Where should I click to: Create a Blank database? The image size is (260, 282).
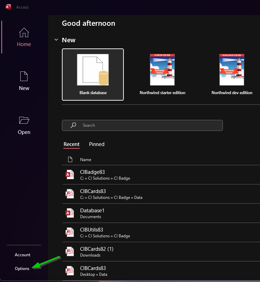tap(93, 75)
